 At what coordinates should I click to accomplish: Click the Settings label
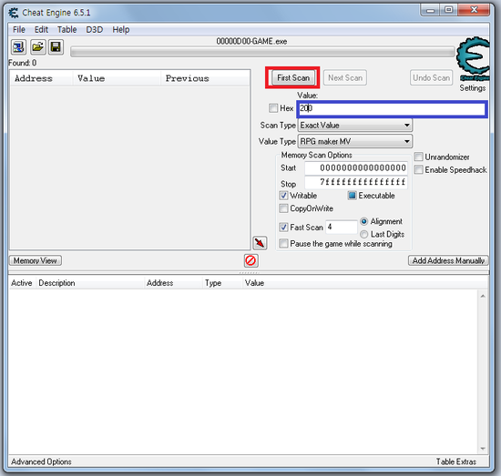point(473,87)
